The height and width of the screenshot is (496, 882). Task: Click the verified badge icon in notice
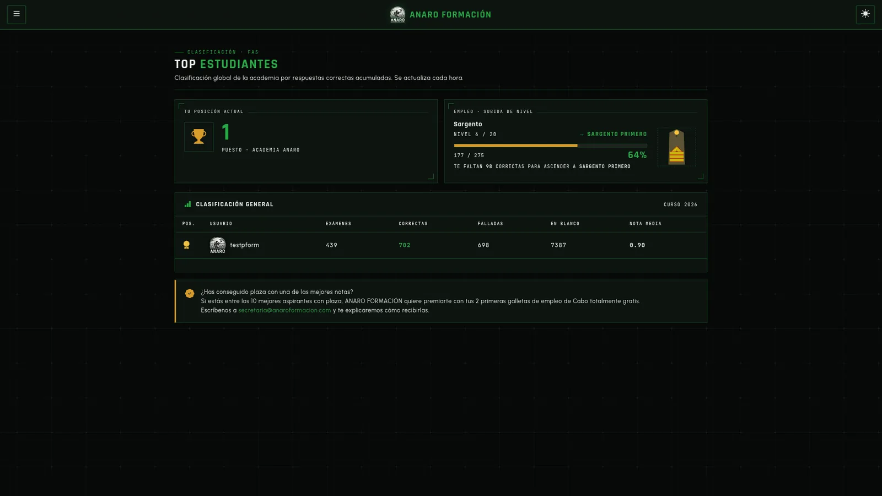tap(190, 293)
